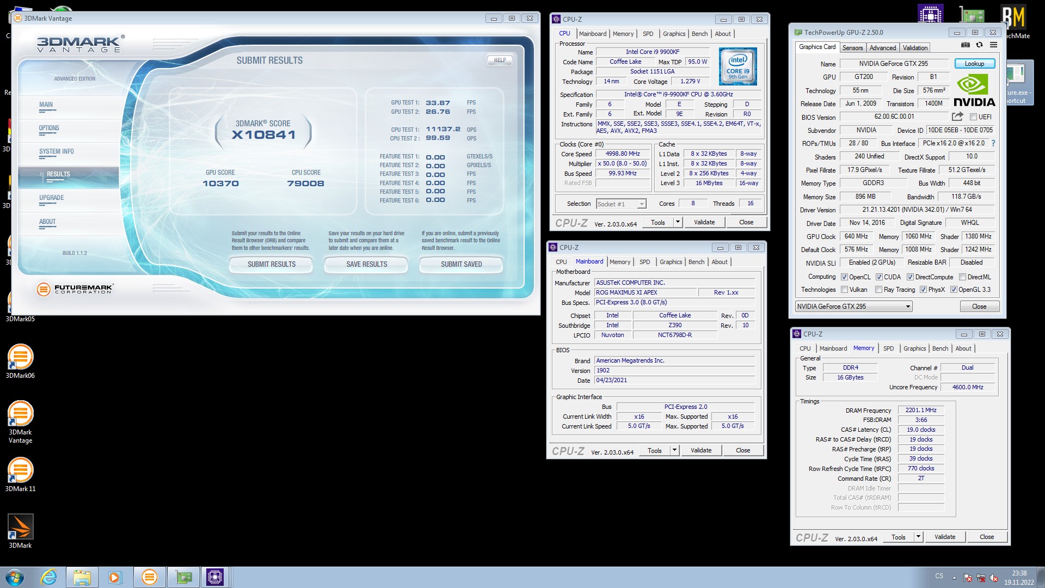This screenshot has width=1045, height=588.
Task: Click the bus interface question mark icon
Action: point(993,143)
